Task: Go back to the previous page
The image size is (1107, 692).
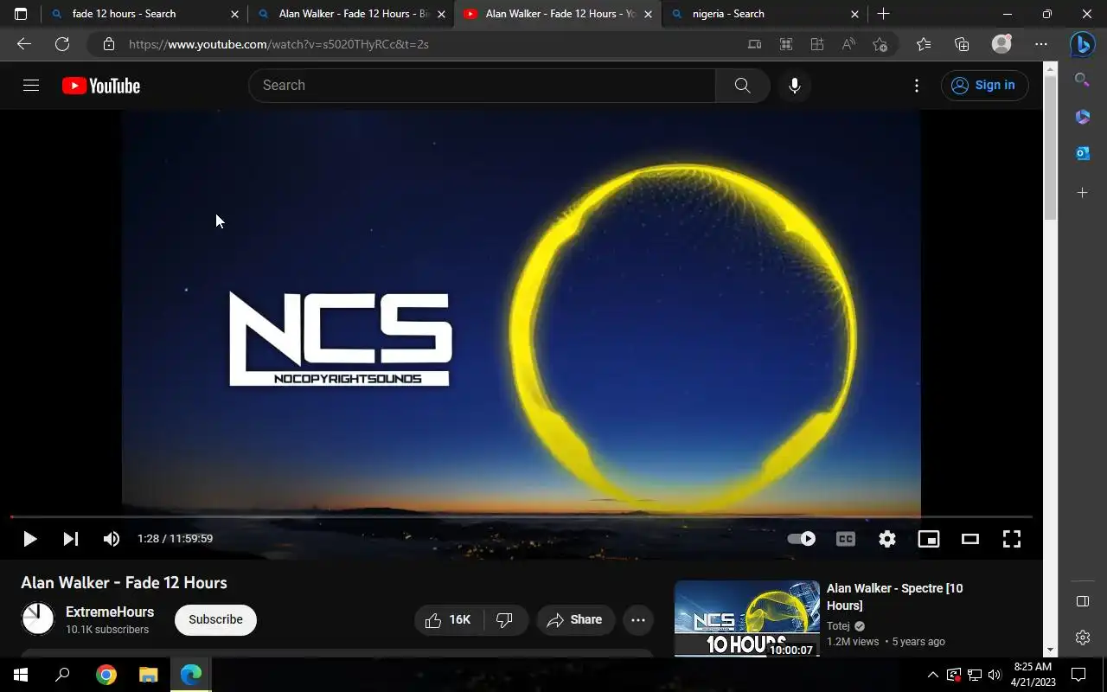Action: (24, 44)
